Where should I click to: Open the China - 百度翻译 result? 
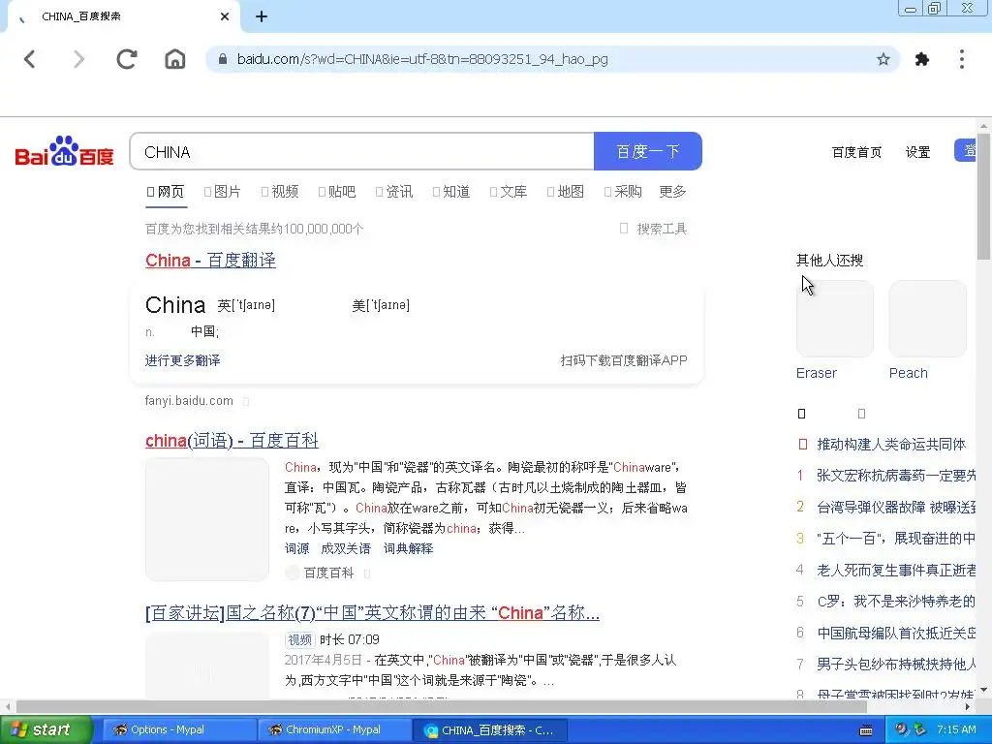click(x=210, y=260)
